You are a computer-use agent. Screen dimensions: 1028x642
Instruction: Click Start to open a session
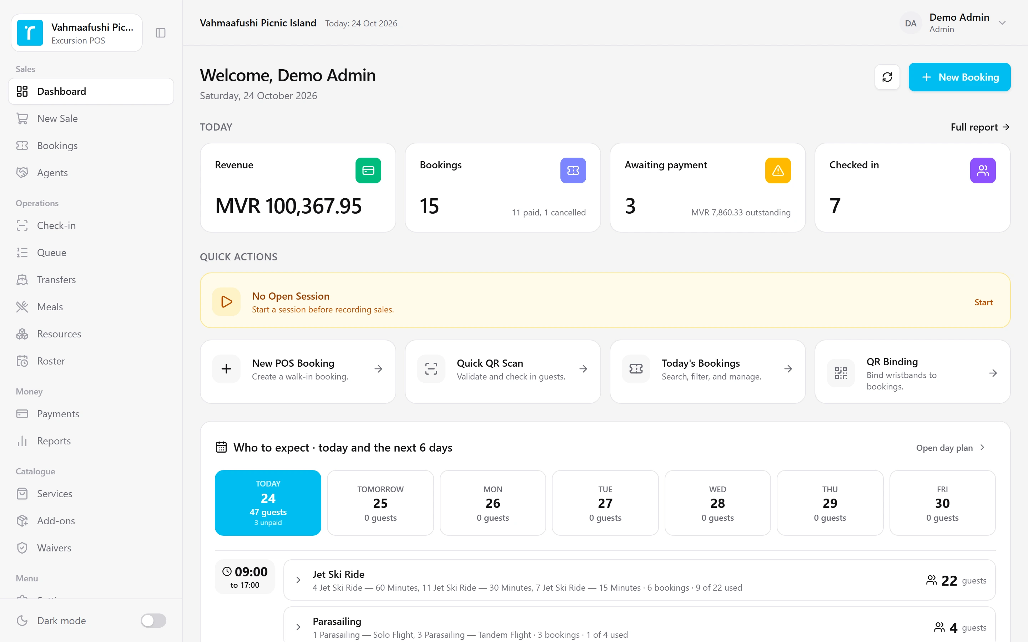tap(983, 302)
